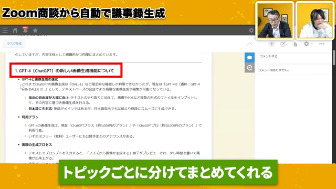Click the page vertical scrollbar thumb
Screen dimensions: 336x189
coord(334,57)
